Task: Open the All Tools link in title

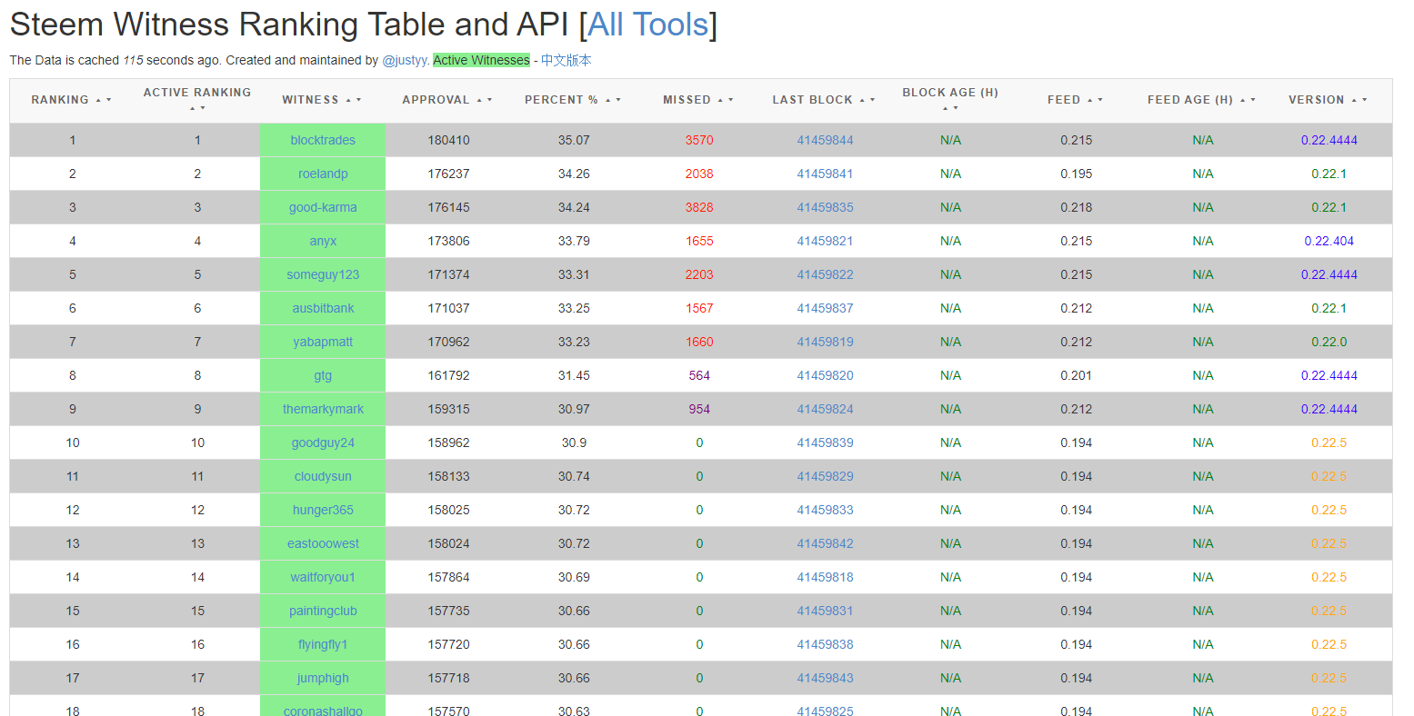Action: point(647,25)
